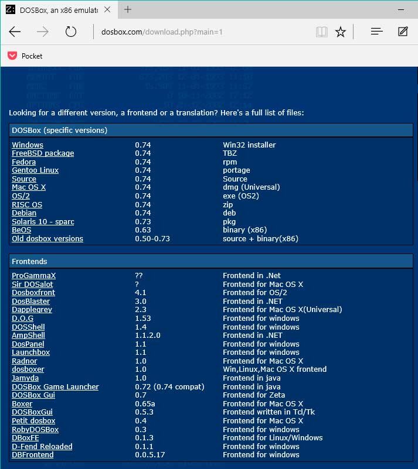Open the DOSBoxGui Tcl/Tk link
This screenshot has height=469, width=418.
[32, 412]
